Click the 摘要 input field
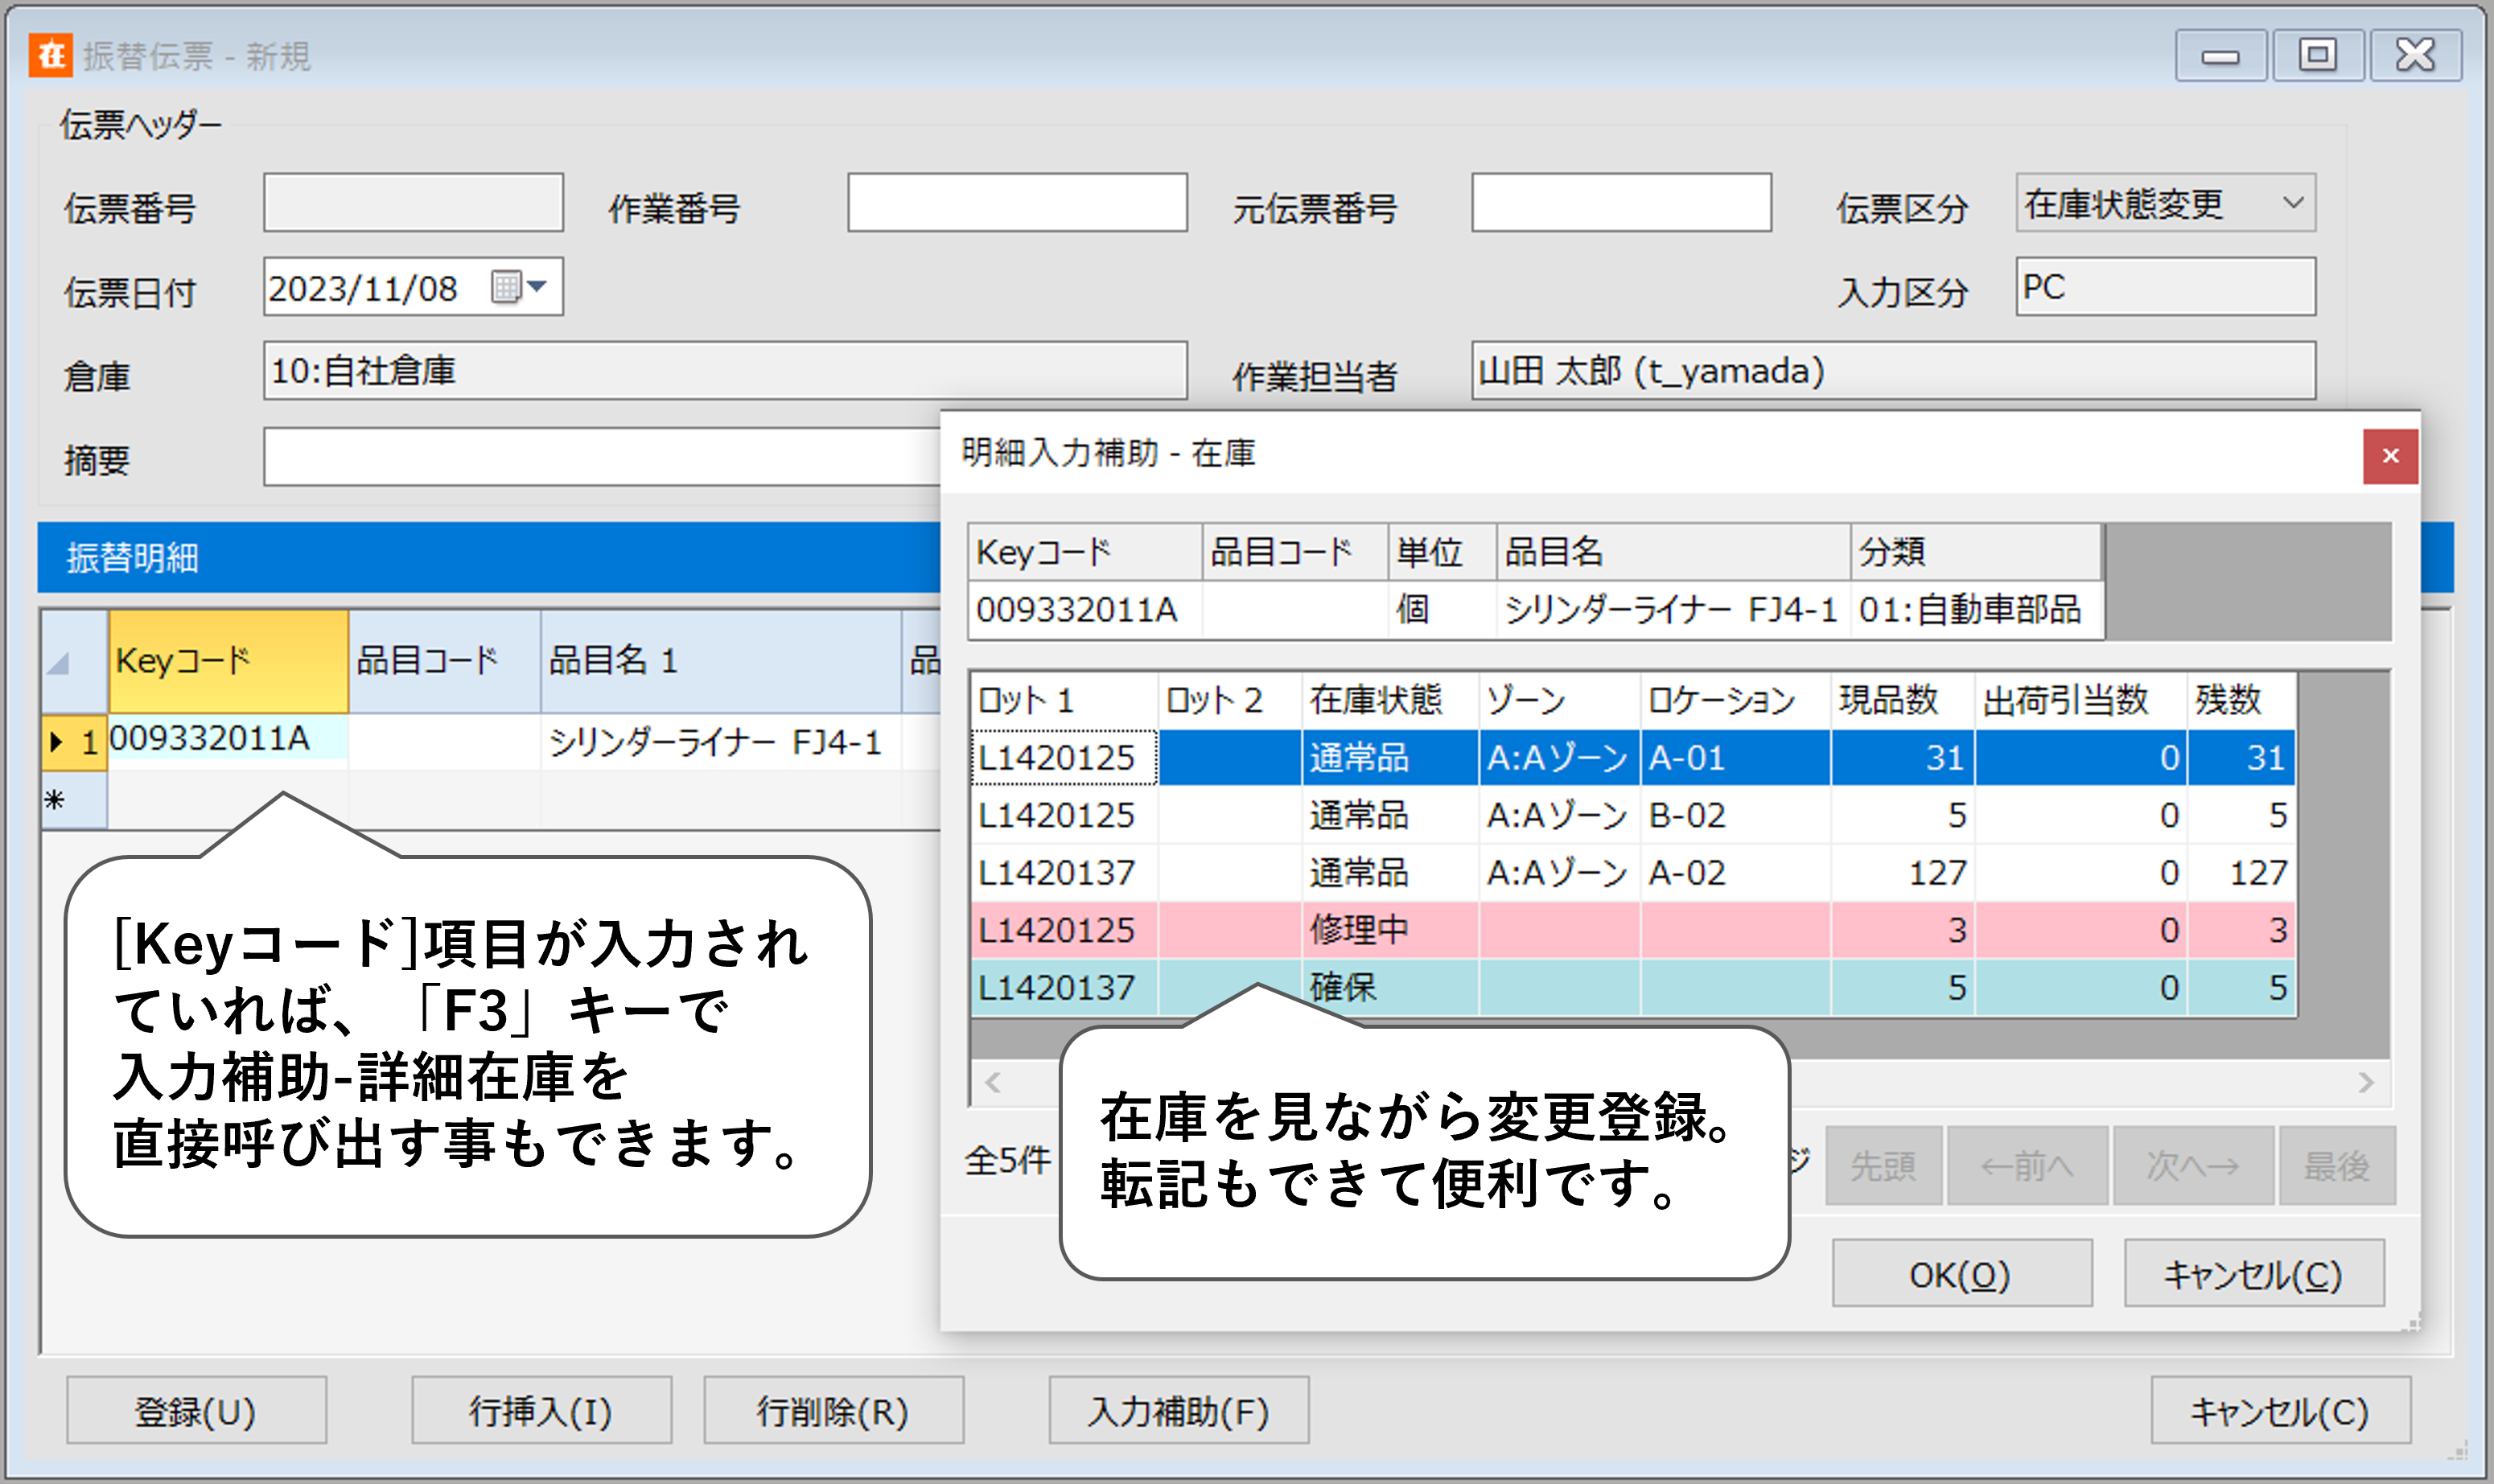The width and height of the screenshot is (2494, 1484). pyautogui.click(x=602, y=457)
